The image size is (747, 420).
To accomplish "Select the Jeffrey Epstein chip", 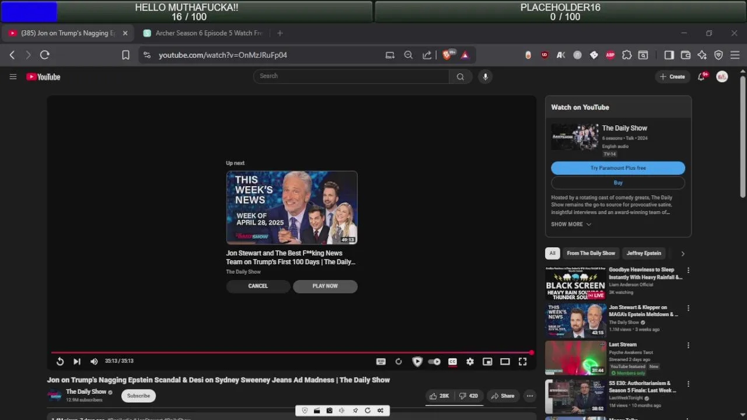I will coord(644,253).
